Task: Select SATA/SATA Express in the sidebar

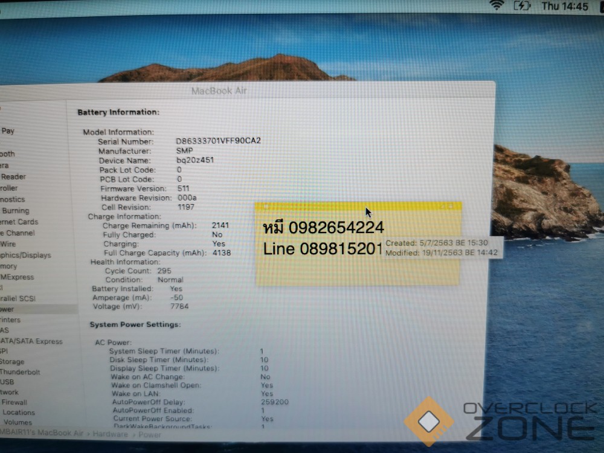Action: click(31, 341)
